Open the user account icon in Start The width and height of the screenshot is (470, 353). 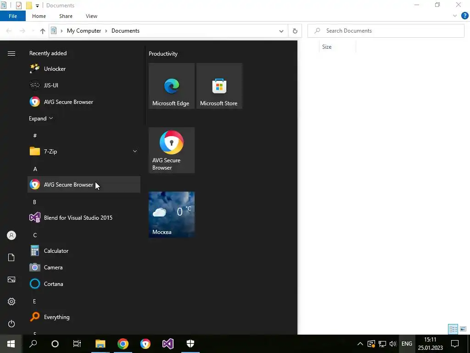[x=11, y=235]
